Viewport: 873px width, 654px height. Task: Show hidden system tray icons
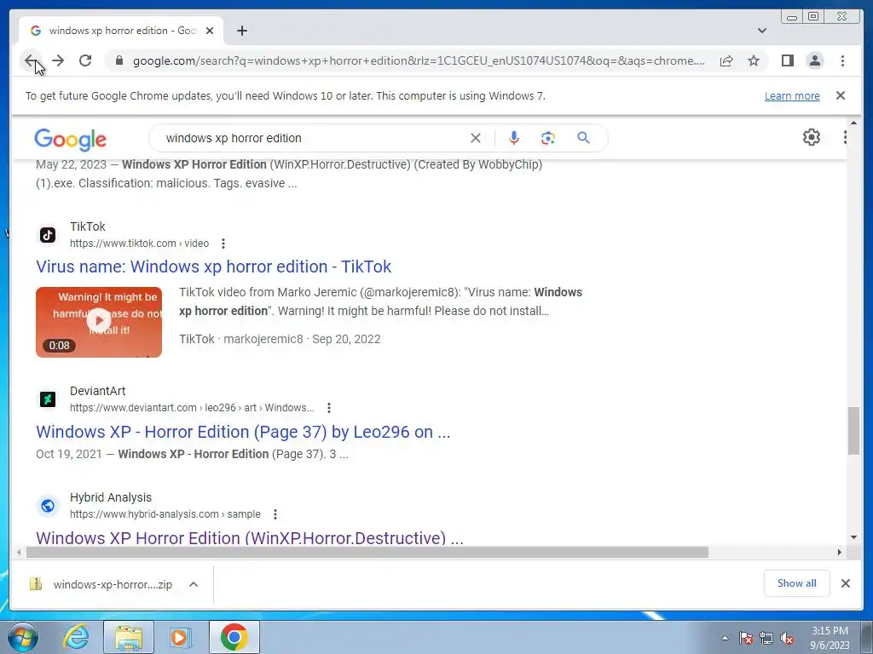[725, 638]
